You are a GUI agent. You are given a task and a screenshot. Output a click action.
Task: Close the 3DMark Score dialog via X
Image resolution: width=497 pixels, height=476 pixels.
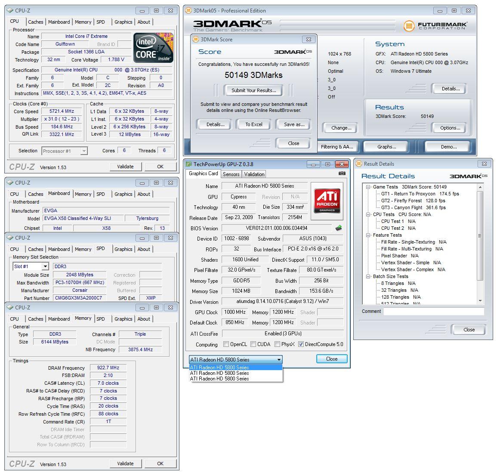[x=309, y=39]
